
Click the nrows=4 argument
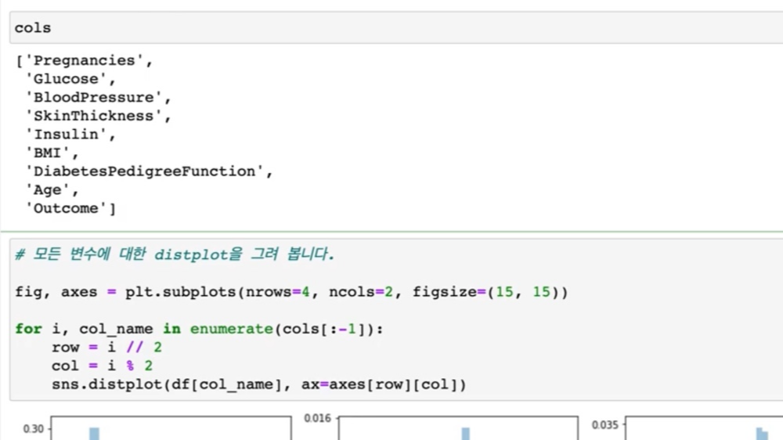tap(278, 292)
